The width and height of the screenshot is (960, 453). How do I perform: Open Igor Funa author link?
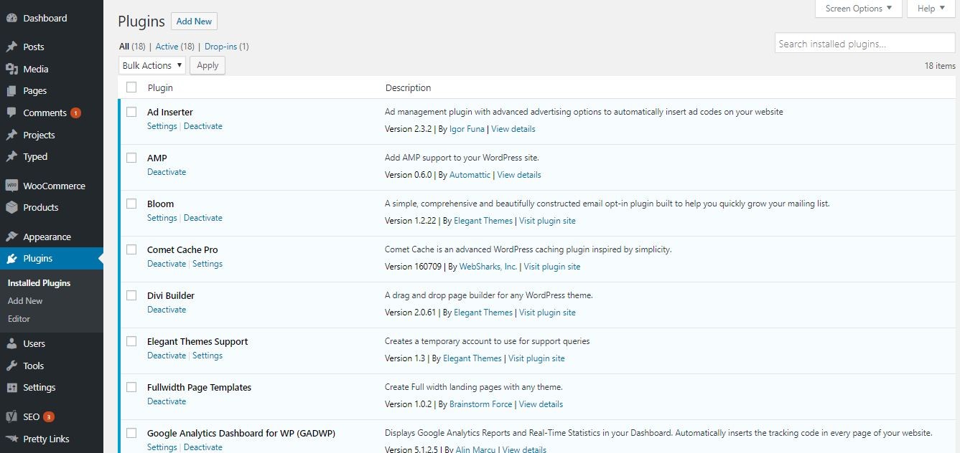tap(468, 129)
